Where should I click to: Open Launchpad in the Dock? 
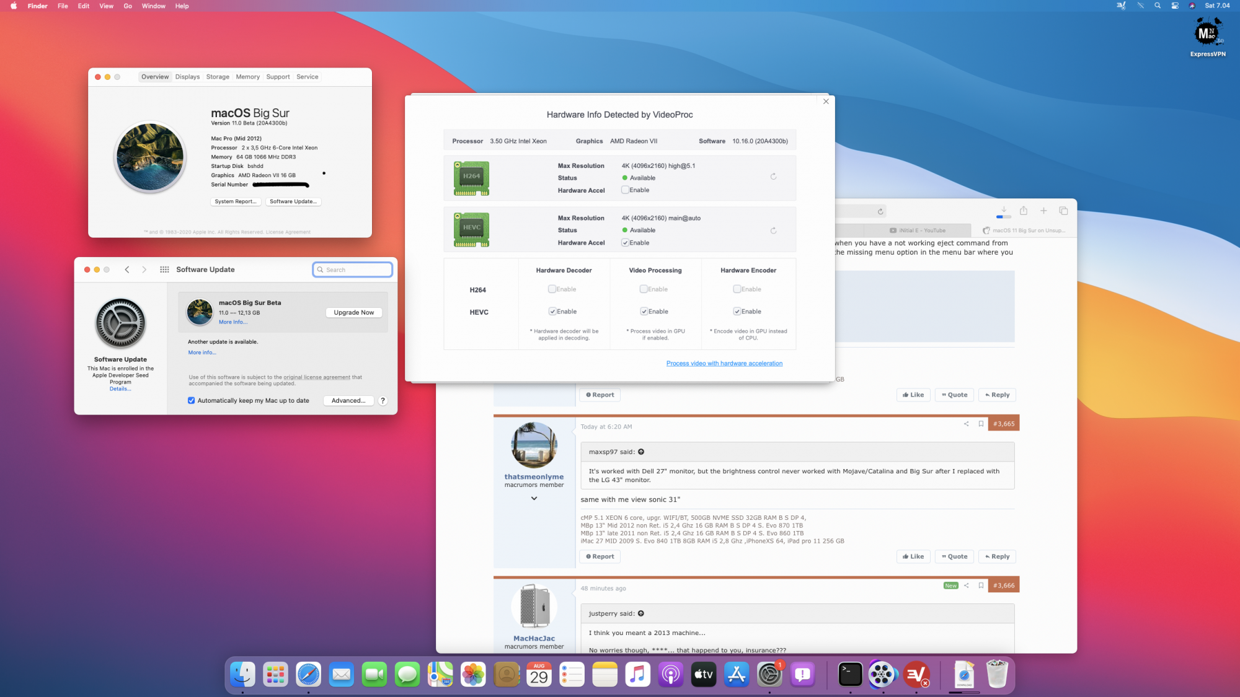(x=275, y=674)
